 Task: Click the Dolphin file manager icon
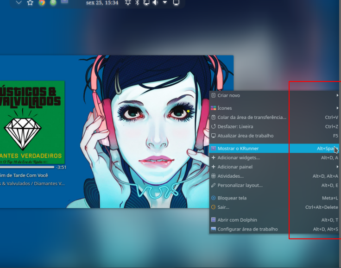[x=214, y=220]
